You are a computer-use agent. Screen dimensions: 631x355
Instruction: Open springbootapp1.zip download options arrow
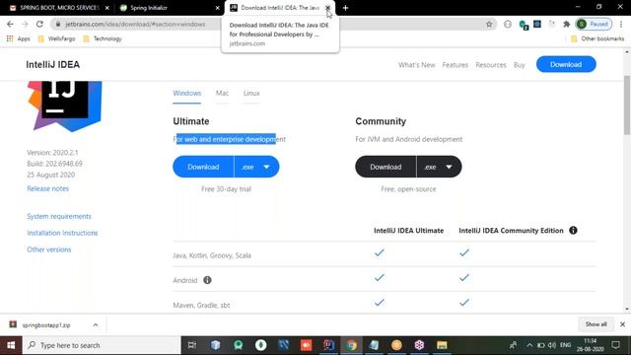click(96, 324)
